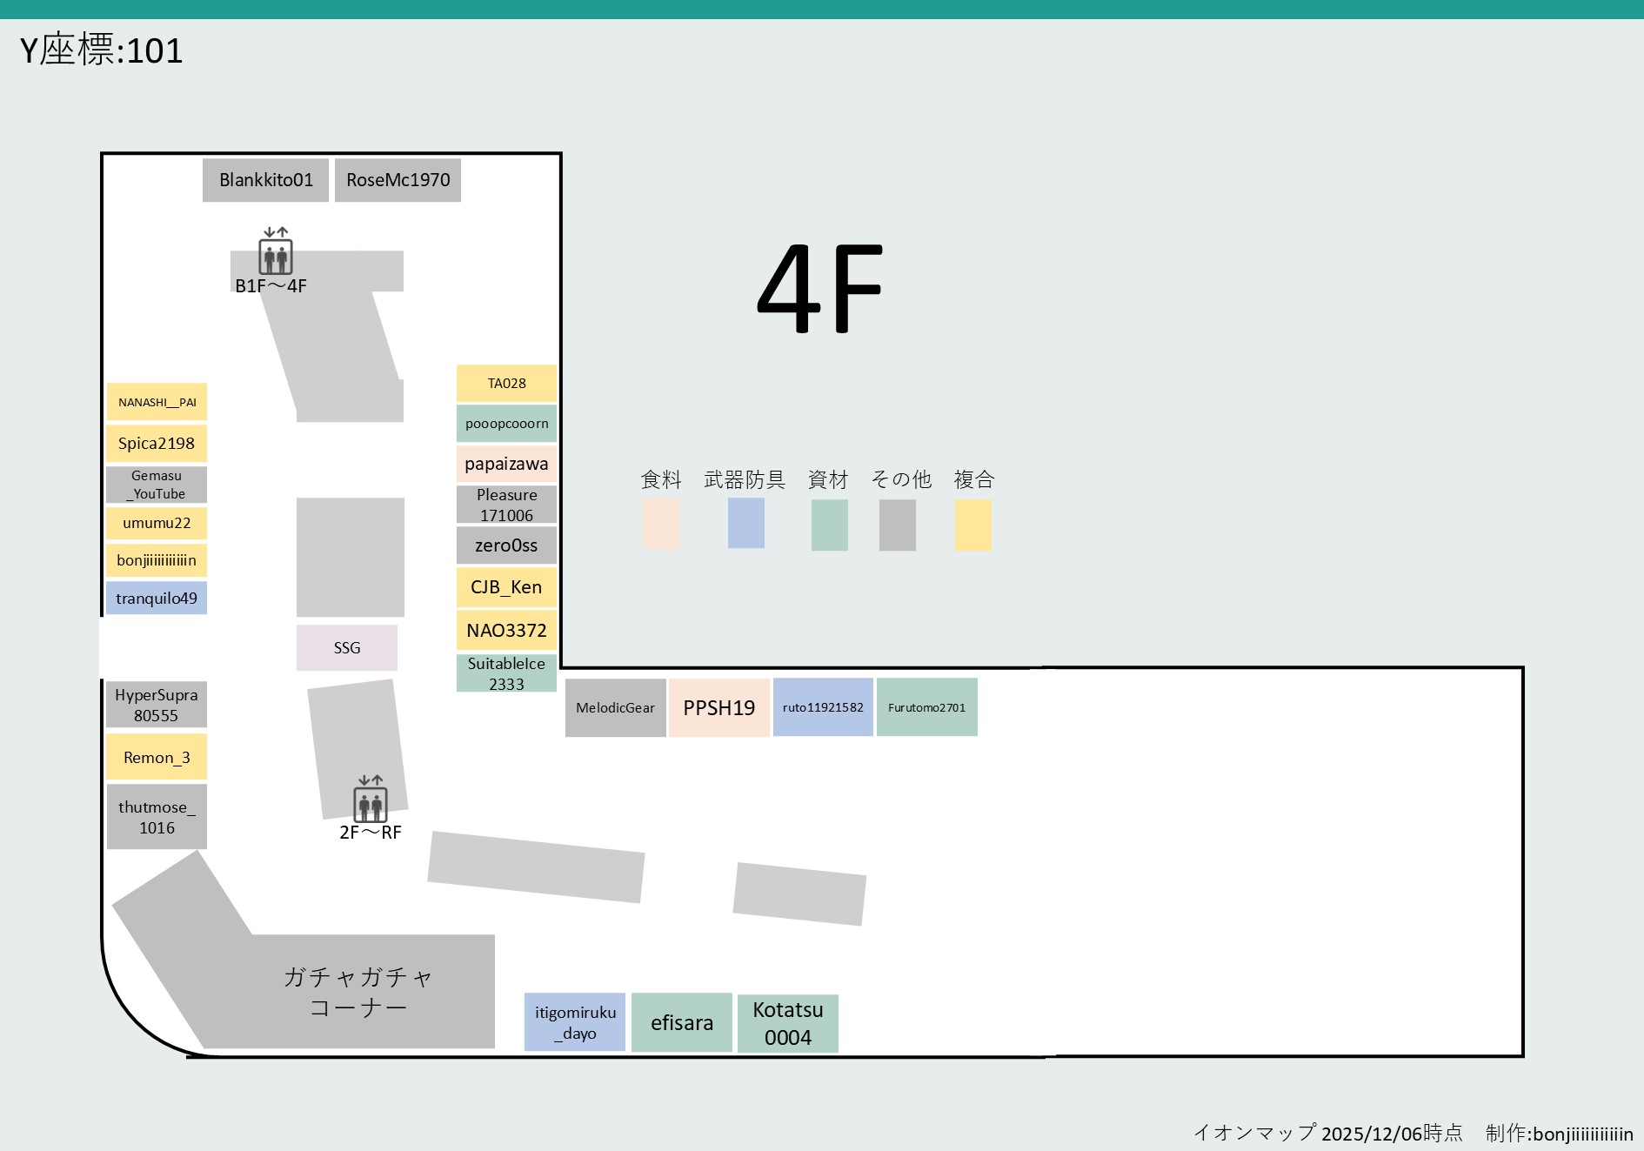The width and height of the screenshot is (1644, 1151).
Task: Select the Kotatsu0004 shop tile
Action: click(787, 1023)
